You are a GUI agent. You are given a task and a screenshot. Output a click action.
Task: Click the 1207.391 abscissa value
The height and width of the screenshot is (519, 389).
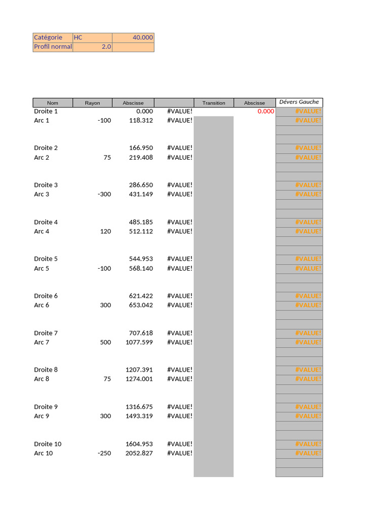(x=139, y=369)
